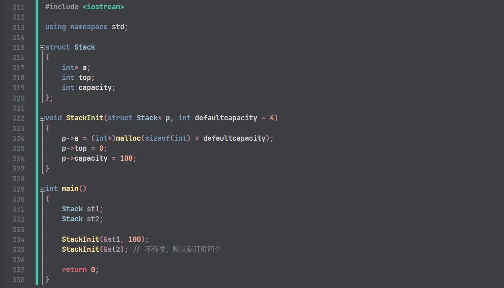
Task: Click on StackInit in function definition
Action: click(x=85, y=118)
